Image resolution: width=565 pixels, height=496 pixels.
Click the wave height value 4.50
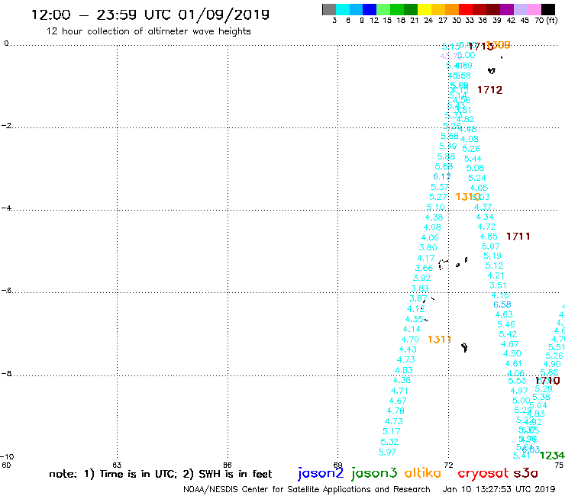coord(512,354)
